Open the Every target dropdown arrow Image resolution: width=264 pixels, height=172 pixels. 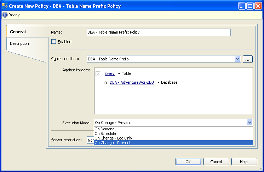coord(119,74)
